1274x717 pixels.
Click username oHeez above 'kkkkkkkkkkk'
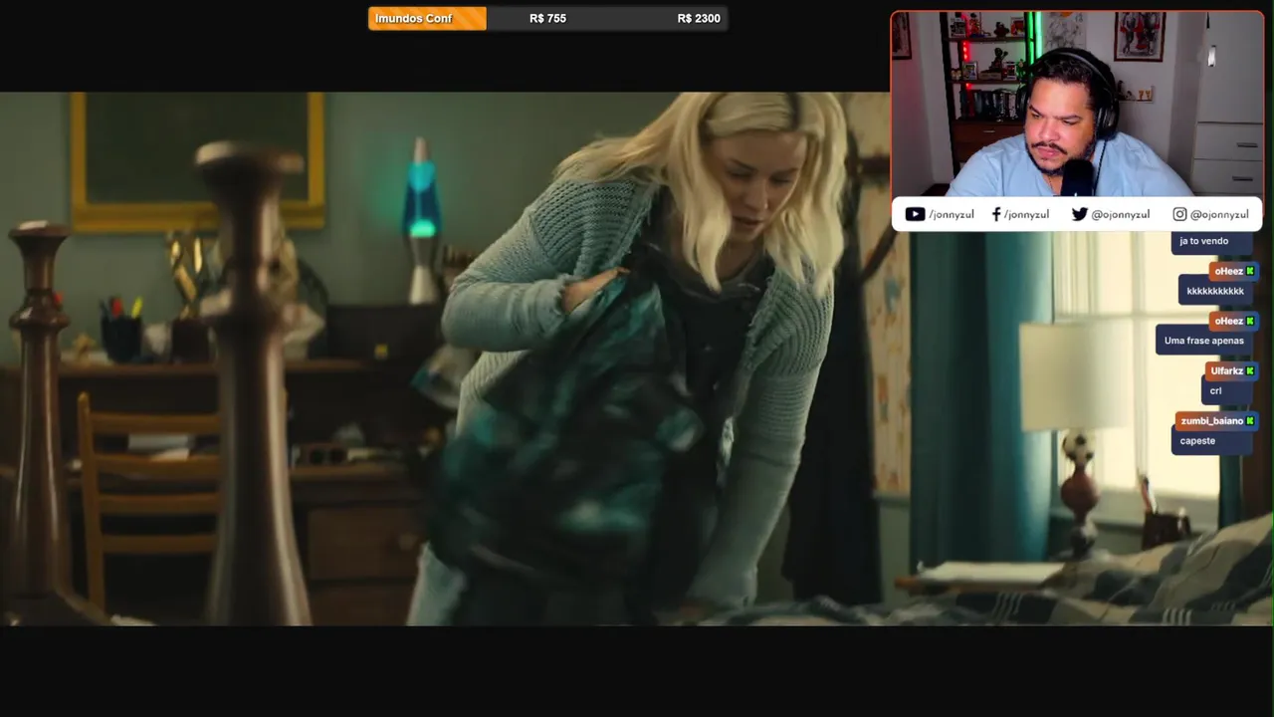(1228, 271)
